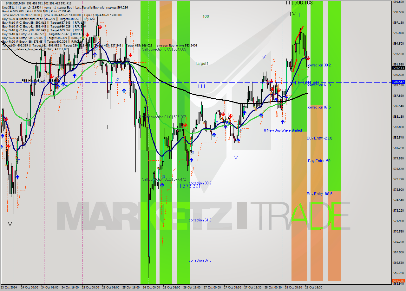Click the 594.500 price axis label
406x291 pixels.
point(399,44)
